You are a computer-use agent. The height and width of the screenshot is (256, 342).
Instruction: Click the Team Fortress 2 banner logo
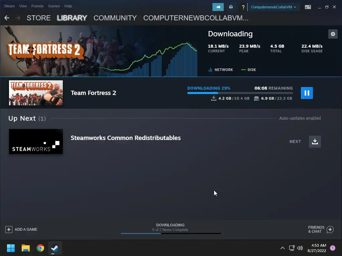coord(45,51)
